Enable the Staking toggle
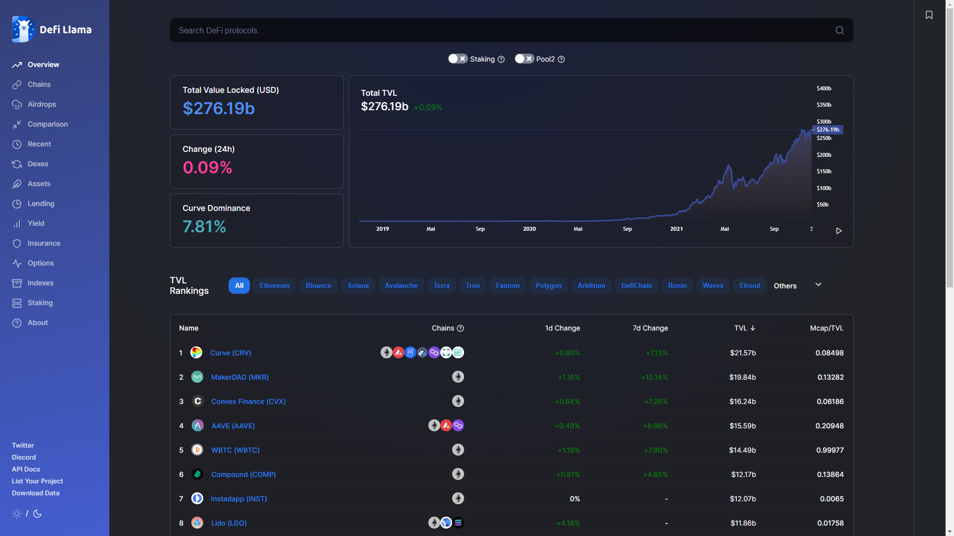Screen dimensions: 954x536 point(458,59)
